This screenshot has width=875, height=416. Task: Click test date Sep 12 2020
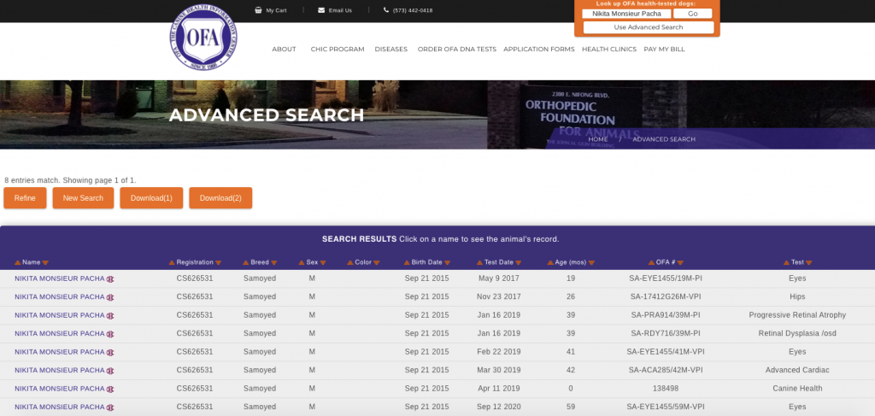click(x=499, y=407)
